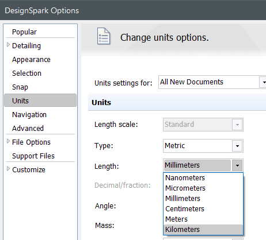Expand the File Options arrow
This screenshot has height=240, width=266.
click(8, 141)
